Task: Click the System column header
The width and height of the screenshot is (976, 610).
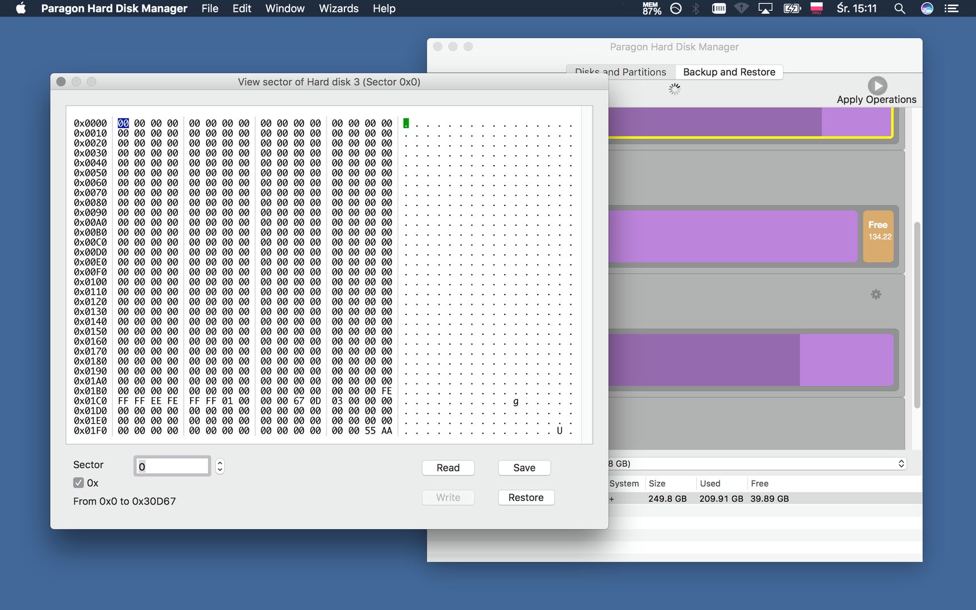Action: click(624, 483)
